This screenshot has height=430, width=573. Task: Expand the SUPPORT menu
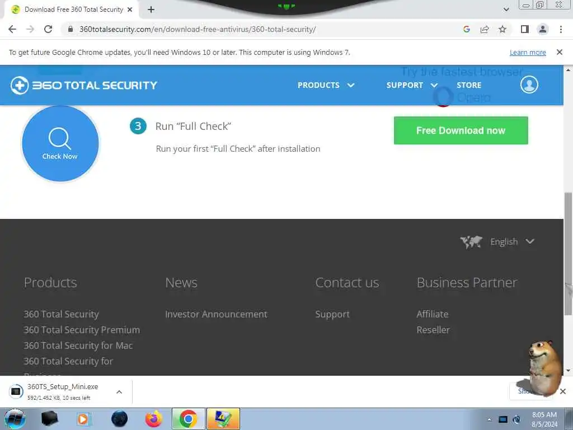[x=411, y=85]
